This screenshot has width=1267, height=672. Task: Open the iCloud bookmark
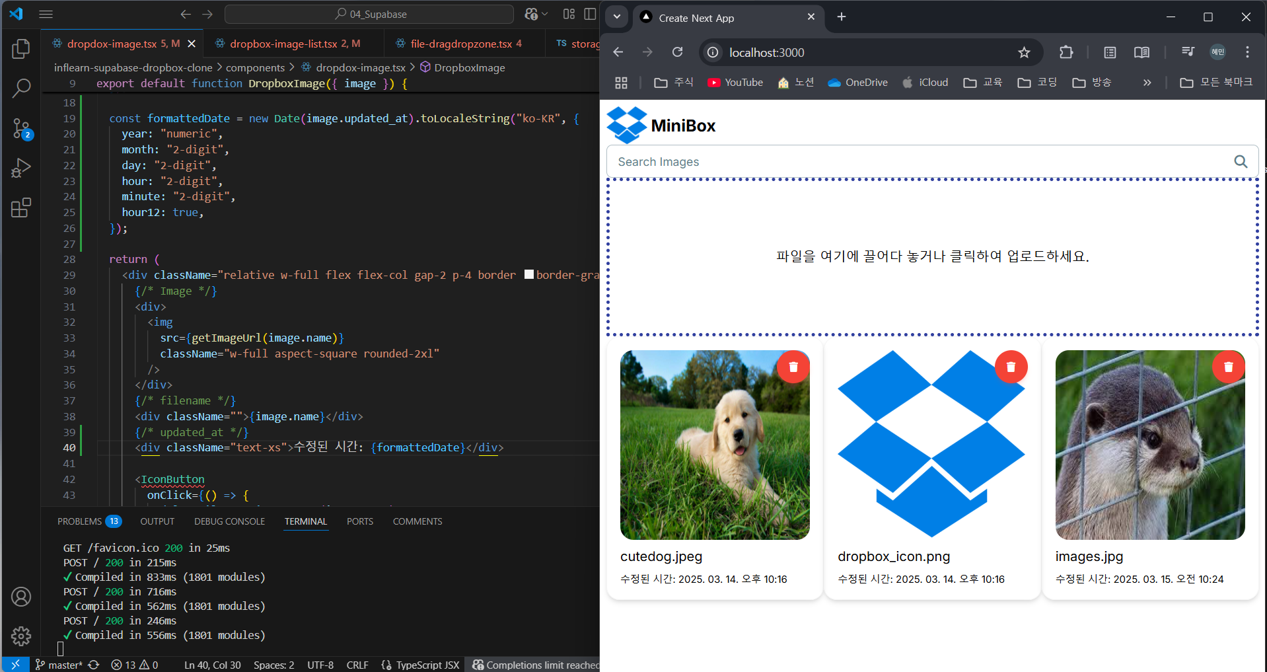coord(925,83)
